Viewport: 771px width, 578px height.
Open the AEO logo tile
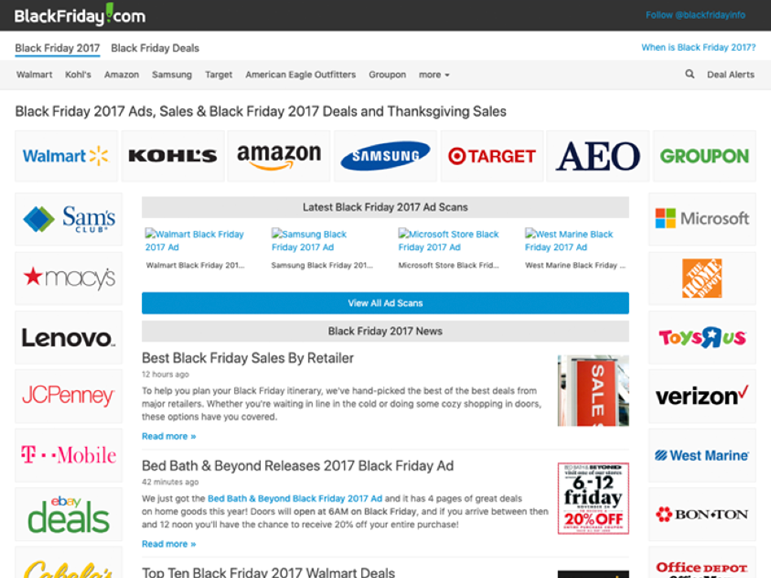click(x=598, y=156)
